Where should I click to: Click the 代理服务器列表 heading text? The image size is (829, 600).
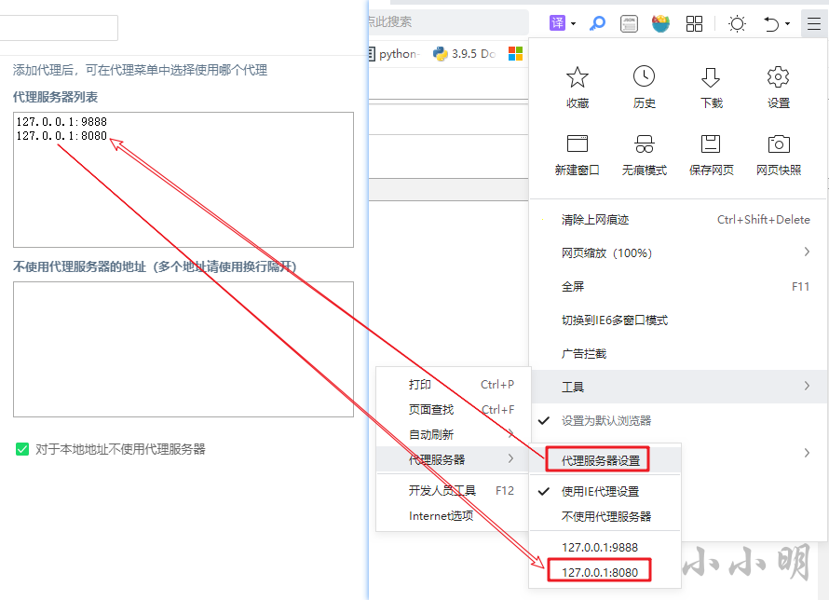[56, 97]
